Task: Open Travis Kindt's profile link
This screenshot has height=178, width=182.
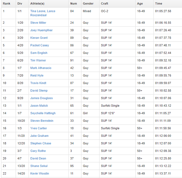Action: point(38,83)
